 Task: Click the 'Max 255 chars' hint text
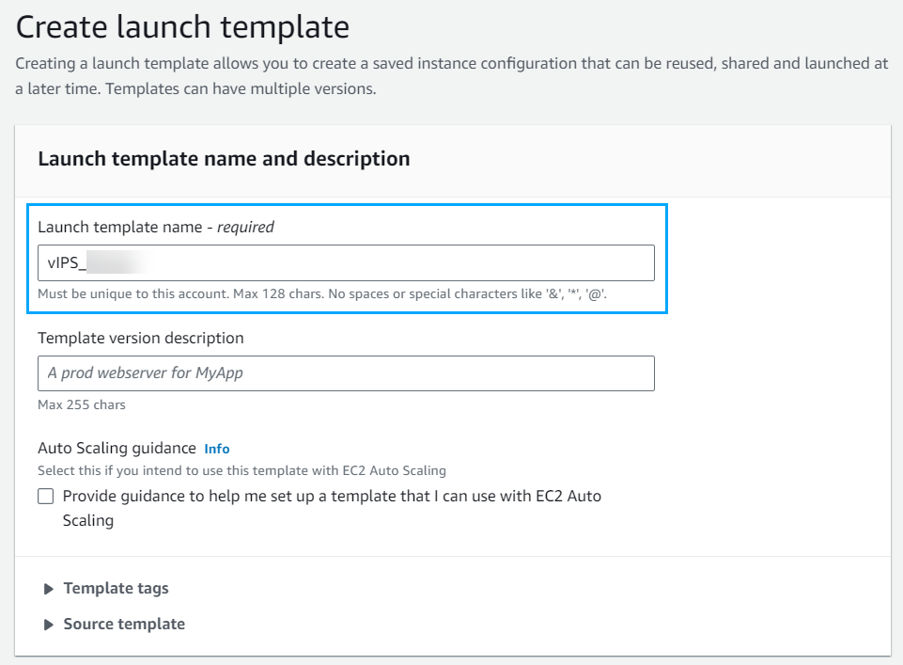(82, 404)
